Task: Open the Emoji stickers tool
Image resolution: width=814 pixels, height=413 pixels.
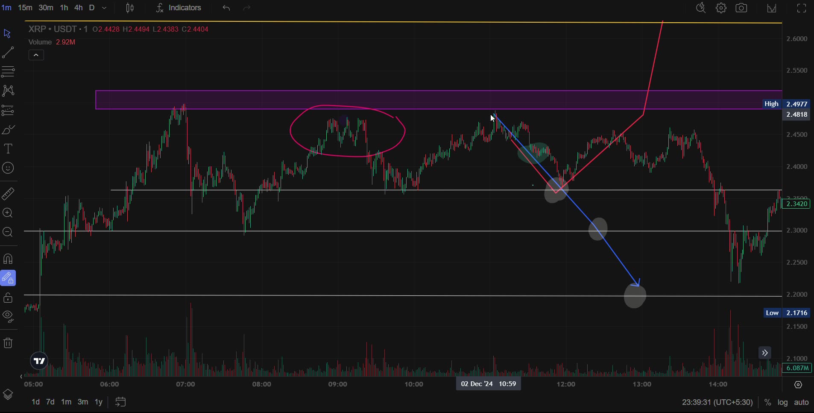Action: (x=7, y=168)
